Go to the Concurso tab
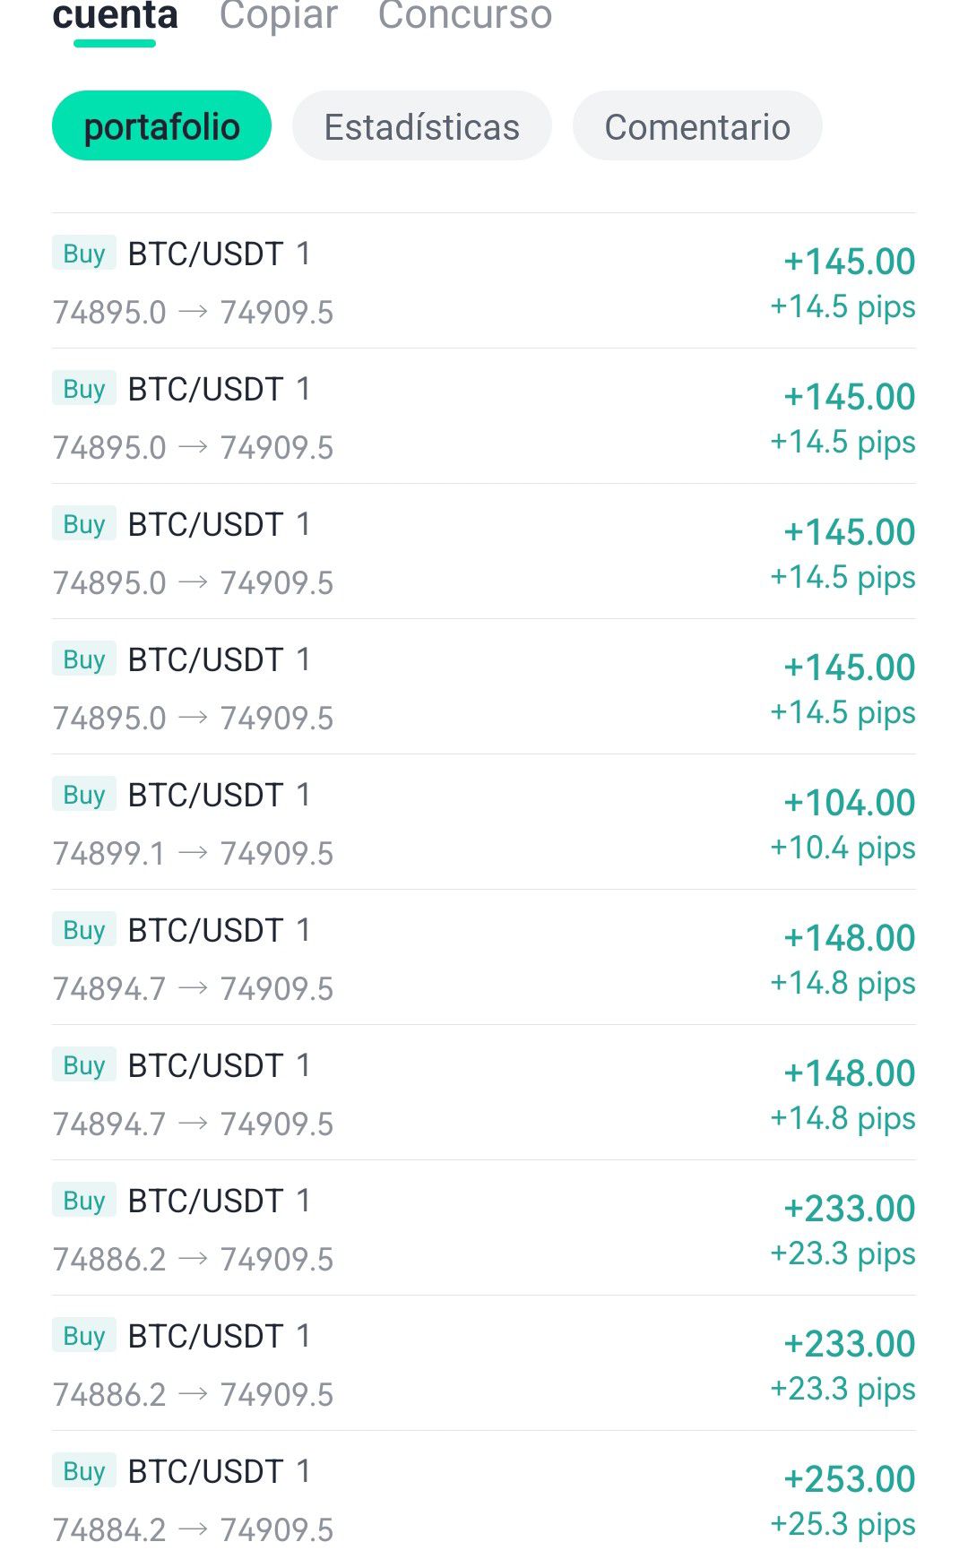Screen dimensions: 968x1559 [464, 16]
